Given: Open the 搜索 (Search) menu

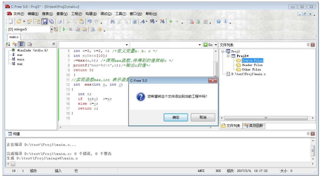Looking at the screenshot, I should [x=47, y=14].
